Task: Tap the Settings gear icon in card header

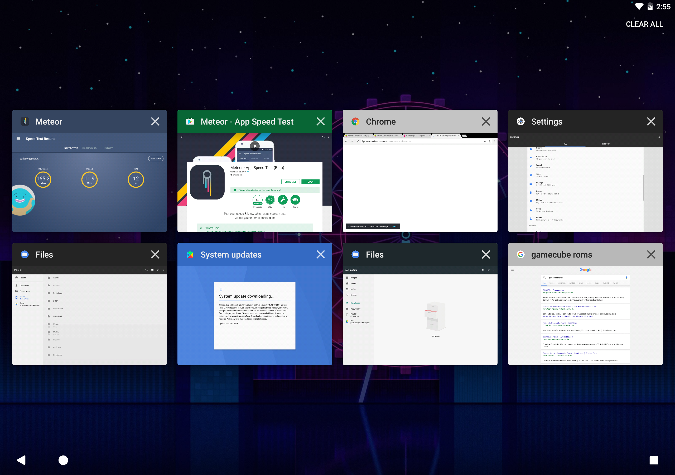Action: (521, 122)
